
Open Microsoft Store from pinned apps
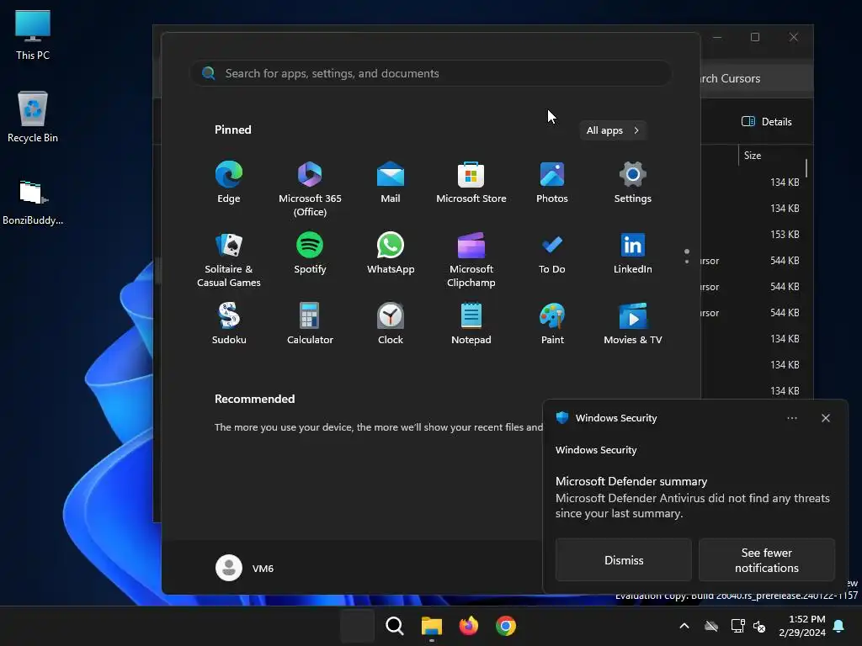tap(471, 183)
